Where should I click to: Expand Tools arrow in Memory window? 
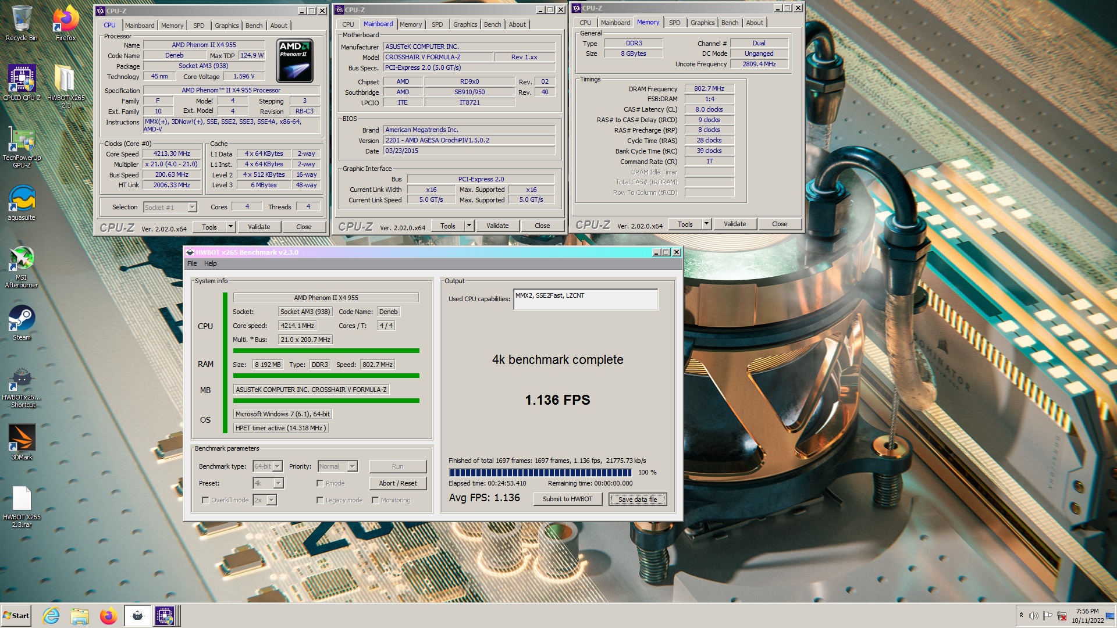click(x=706, y=224)
